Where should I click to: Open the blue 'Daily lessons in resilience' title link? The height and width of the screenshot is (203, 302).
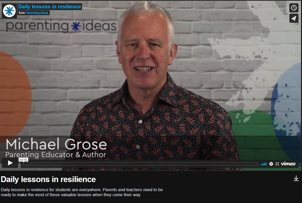pos(49,7)
